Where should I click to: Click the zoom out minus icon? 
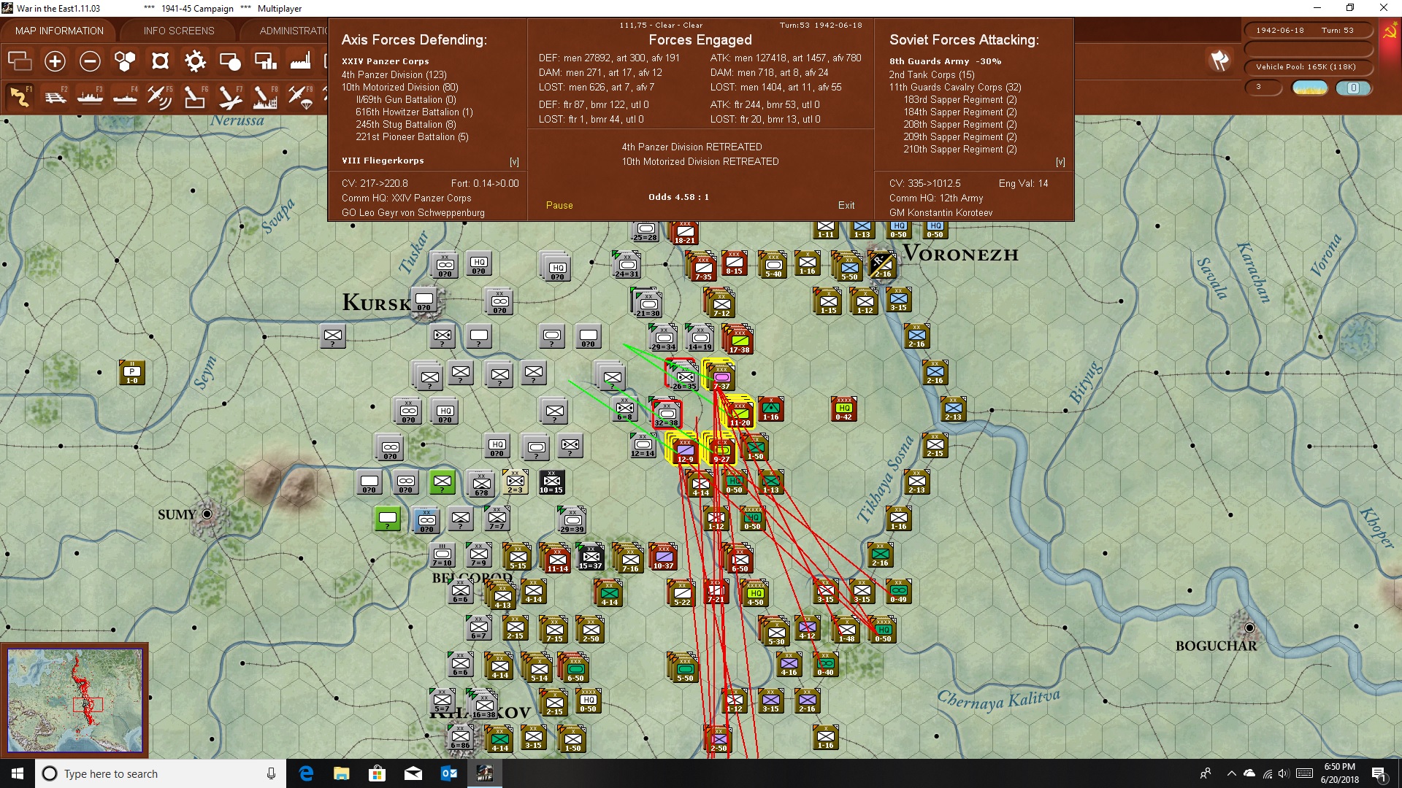(x=90, y=61)
